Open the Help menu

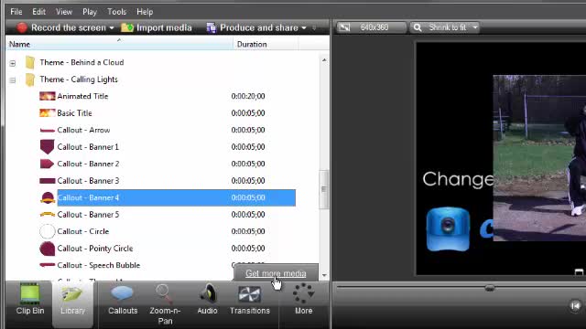point(145,12)
